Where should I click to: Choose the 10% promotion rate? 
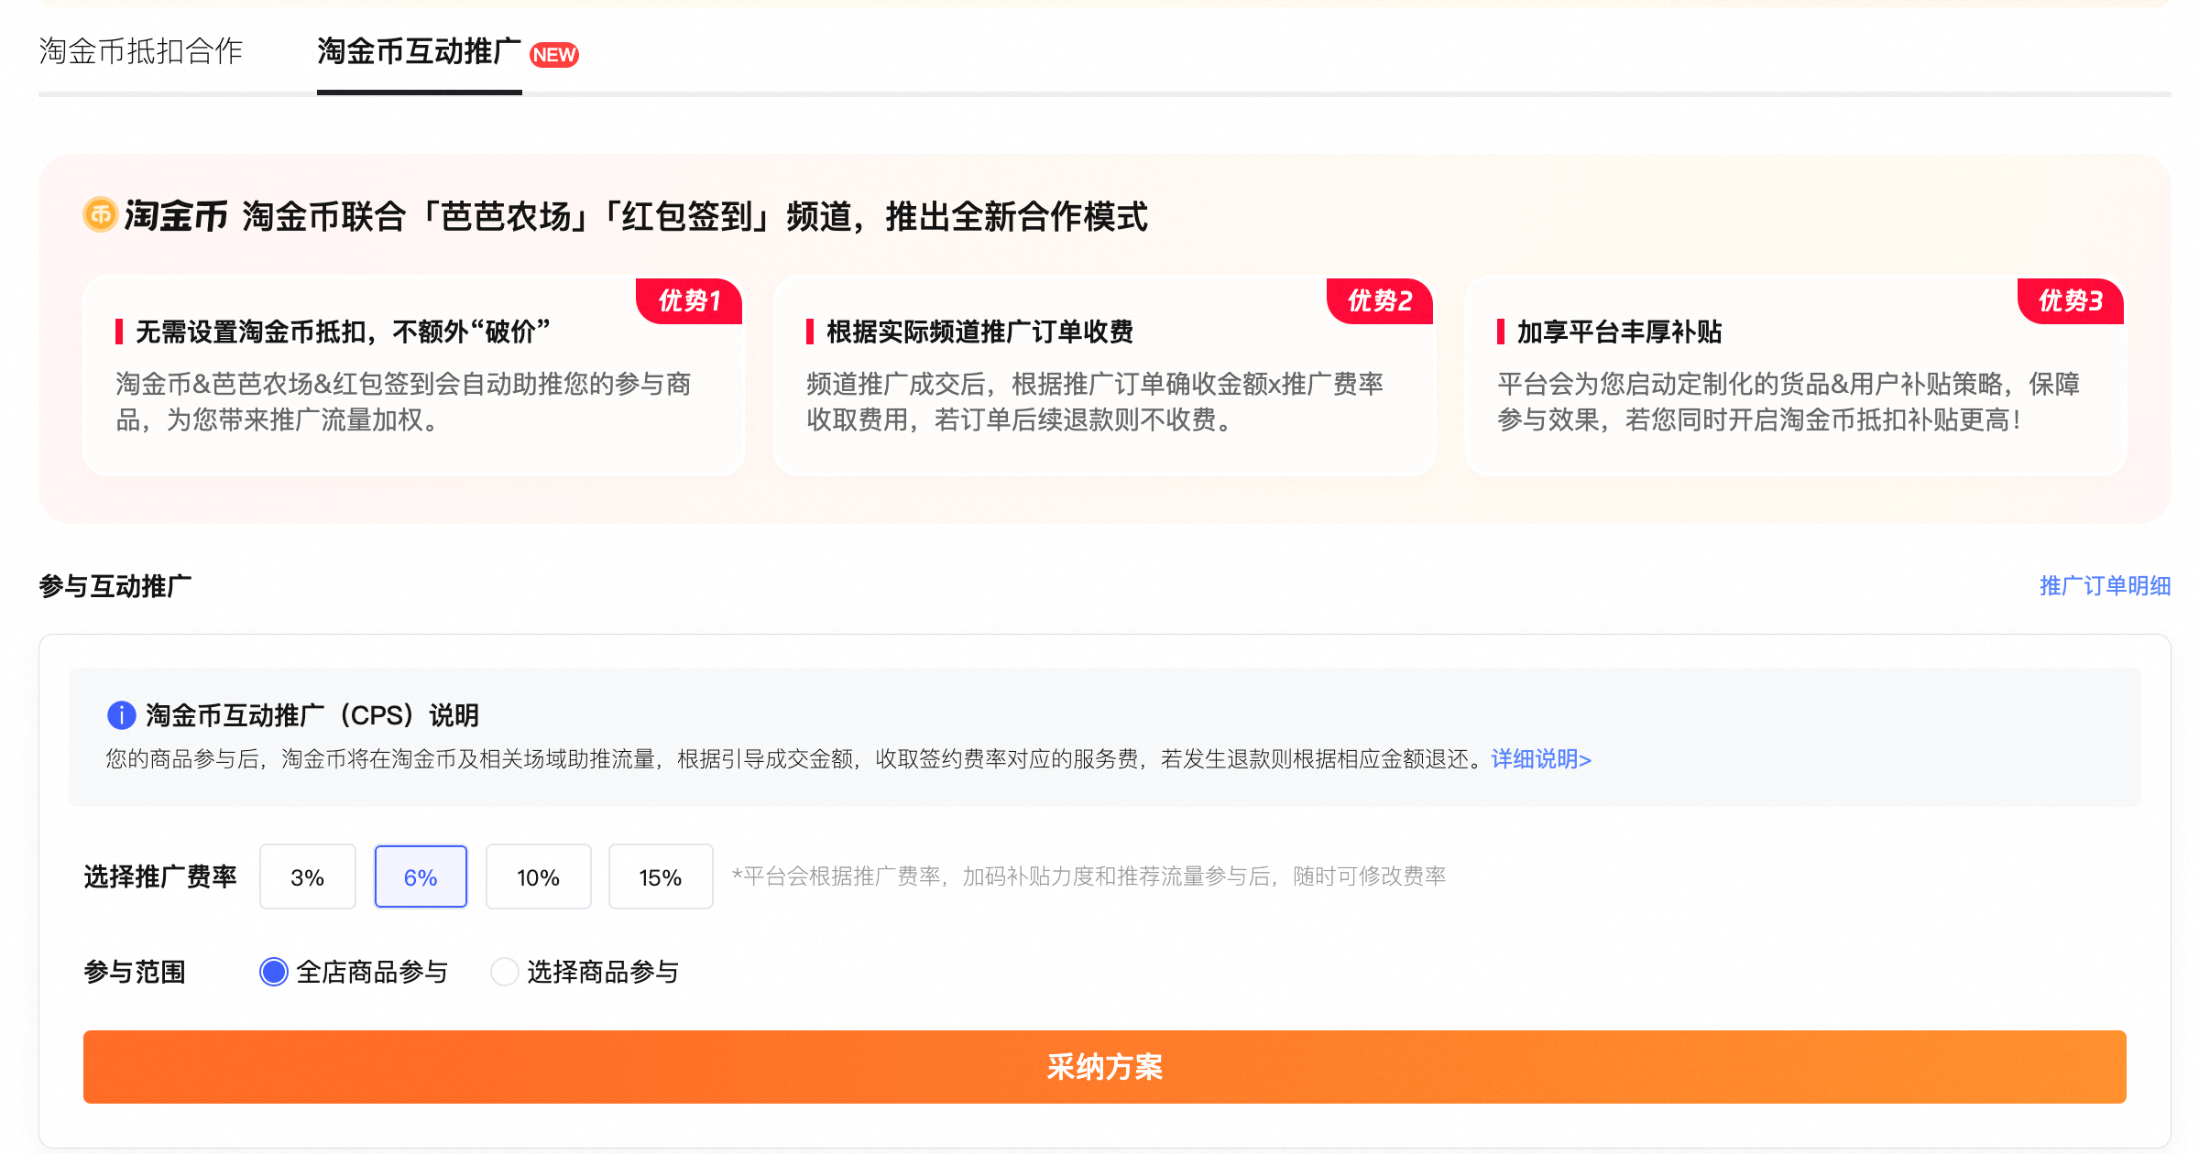[538, 876]
